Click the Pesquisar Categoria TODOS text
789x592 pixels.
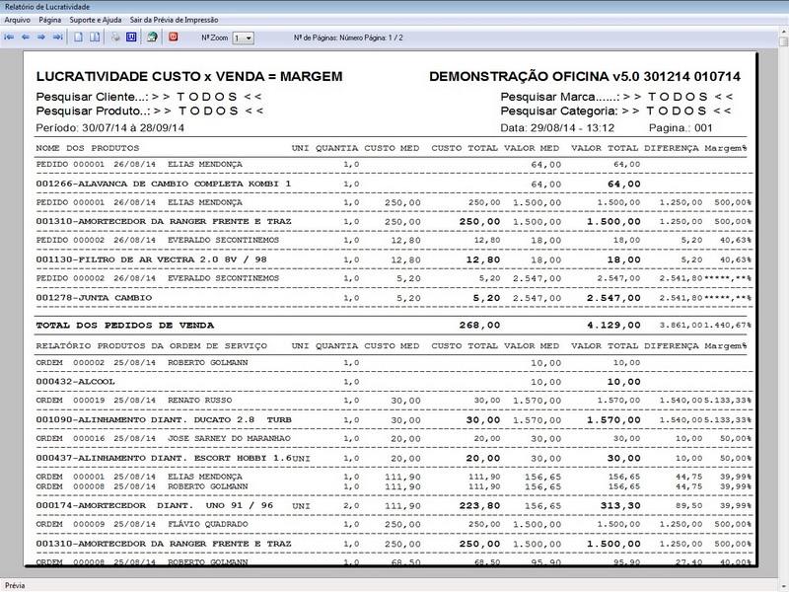[615, 111]
